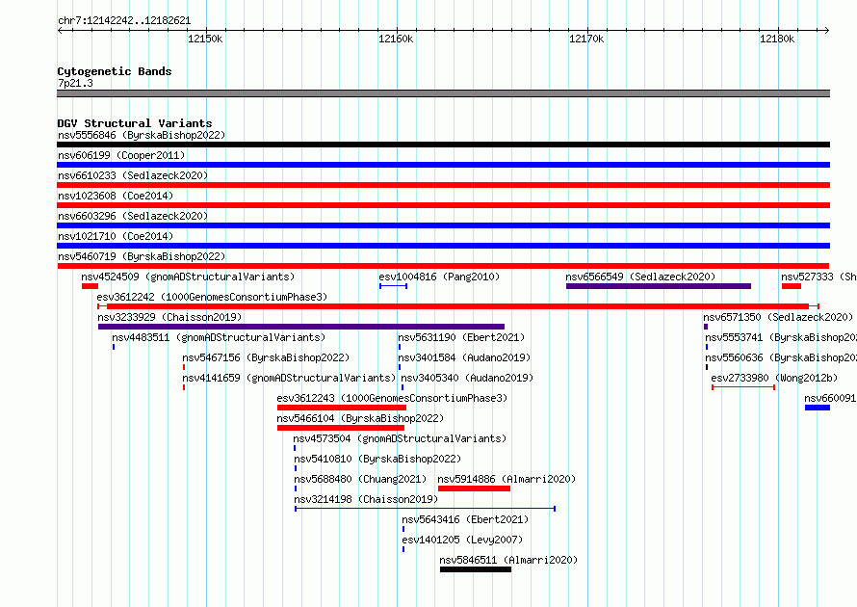Click the chr7:12142242..12182621 region label
The width and height of the screenshot is (857, 607).
124,21
